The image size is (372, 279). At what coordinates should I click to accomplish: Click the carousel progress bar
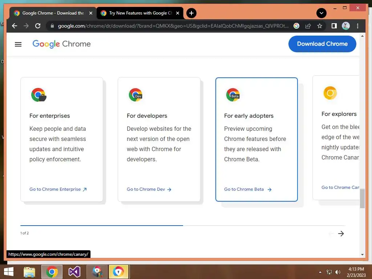coord(183,225)
